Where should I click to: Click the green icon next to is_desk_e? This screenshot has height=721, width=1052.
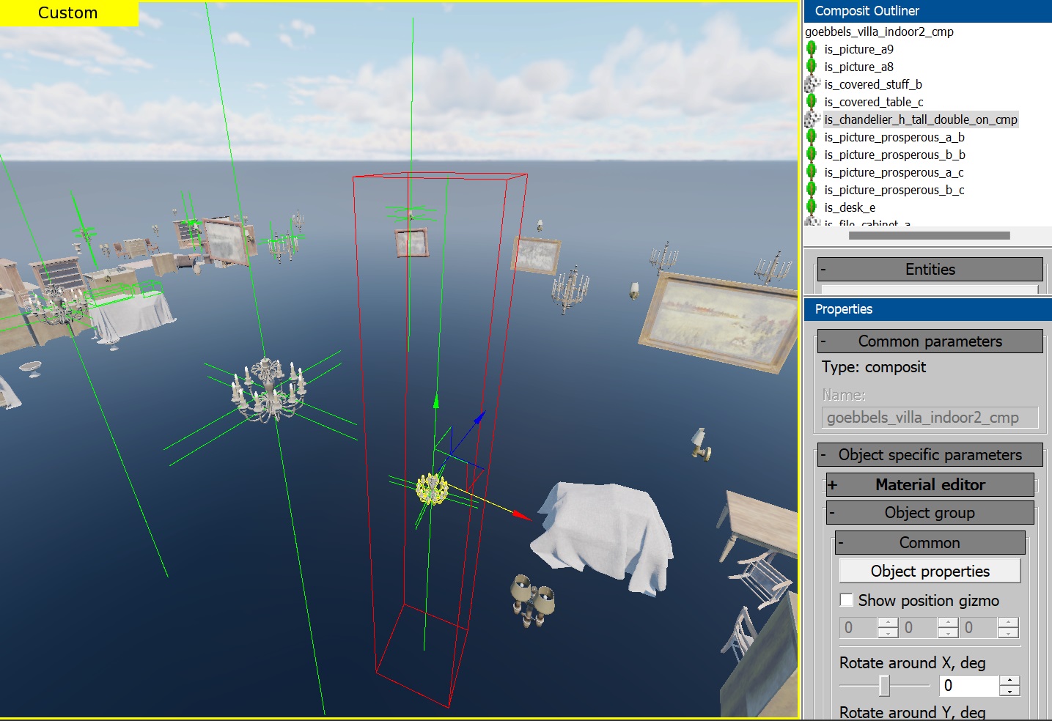click(812, 207)
